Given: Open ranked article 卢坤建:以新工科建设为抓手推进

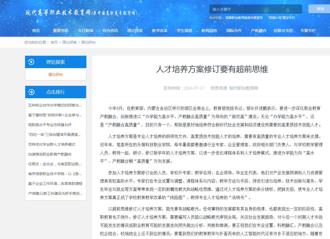Looking at the screenshot, I should click(x=55, y=193).
